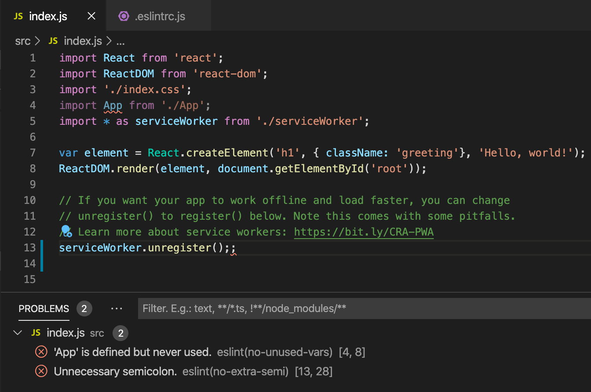
Task: Open More Actions in the Problems panel
Action: (x=117, y=308)
